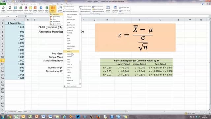The image size is (211, 119).
Task: Choose TREND from the function list
Action: (71, 78)
